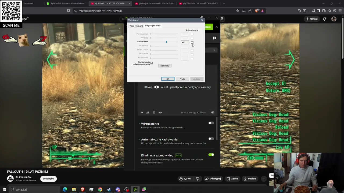Image resolution: width=344 pixels, height=193 pixels.
Task: Open the media control music note icon
Action: click(x=313, y=11)
